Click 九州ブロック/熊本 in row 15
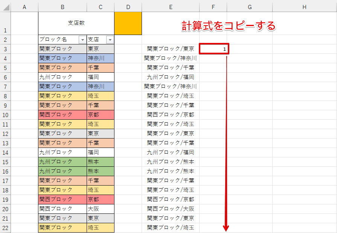This screenshot has height=233, width=337. click(171, 162)
